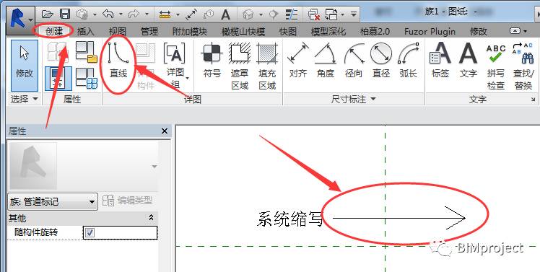Select the 标签 (Label) tool

click(x=440, y=61)
